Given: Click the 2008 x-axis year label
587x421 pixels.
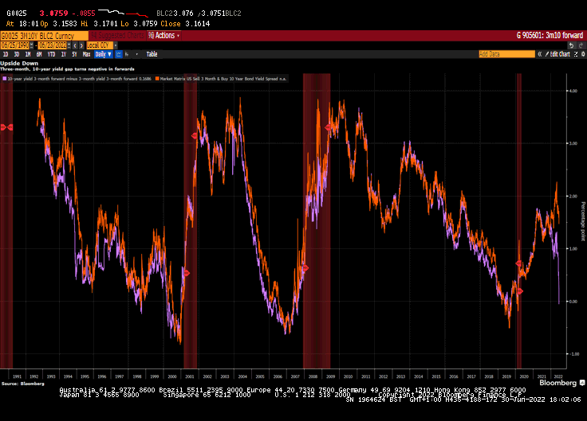Looking at the screenshot, I should (x=313, y=376).
